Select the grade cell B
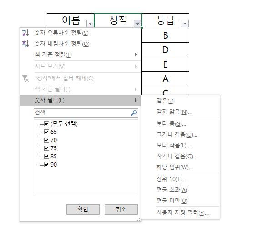This screenshot has height=231, width=267. (166, 35)
